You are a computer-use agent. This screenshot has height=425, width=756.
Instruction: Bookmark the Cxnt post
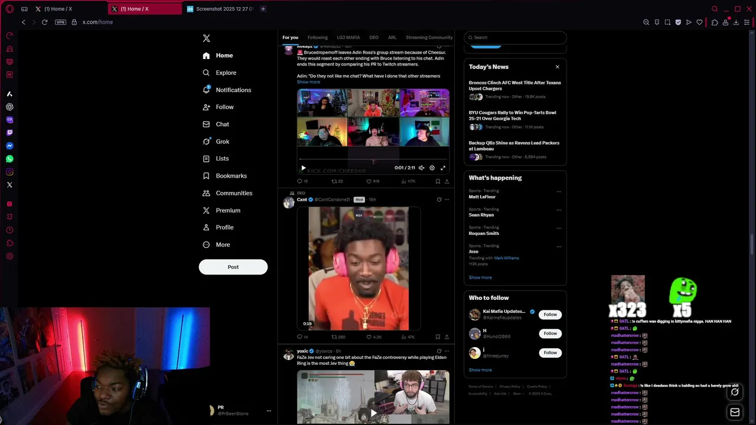438,336
